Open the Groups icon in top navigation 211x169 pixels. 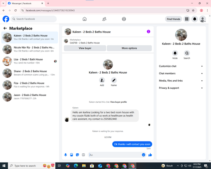tap(124, 19)
